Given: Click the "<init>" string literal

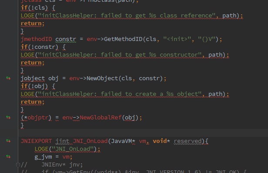Looking at the screenshot, I should 177,39.
